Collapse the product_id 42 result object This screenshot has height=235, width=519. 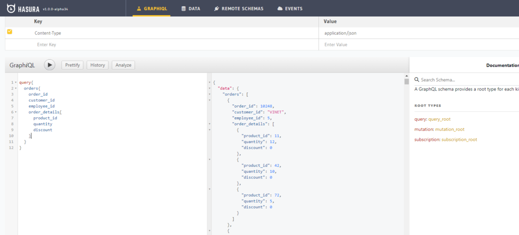[209, 159]
